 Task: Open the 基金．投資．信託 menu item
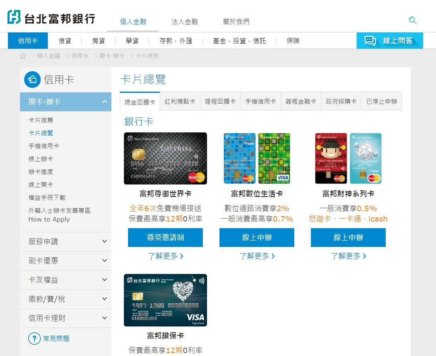tap(240, 41)
